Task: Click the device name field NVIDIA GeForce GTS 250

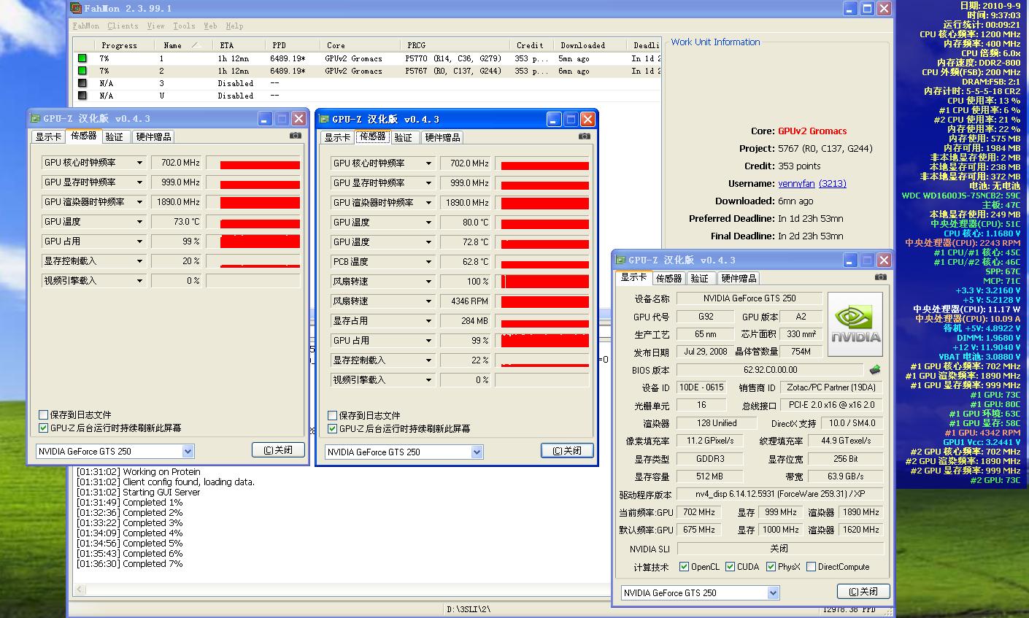Action: click(749, 298)
